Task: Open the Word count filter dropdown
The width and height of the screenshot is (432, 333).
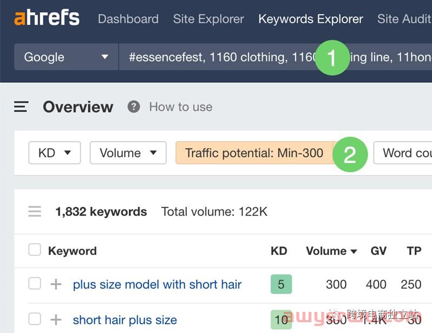Action: tap(403, 153)
